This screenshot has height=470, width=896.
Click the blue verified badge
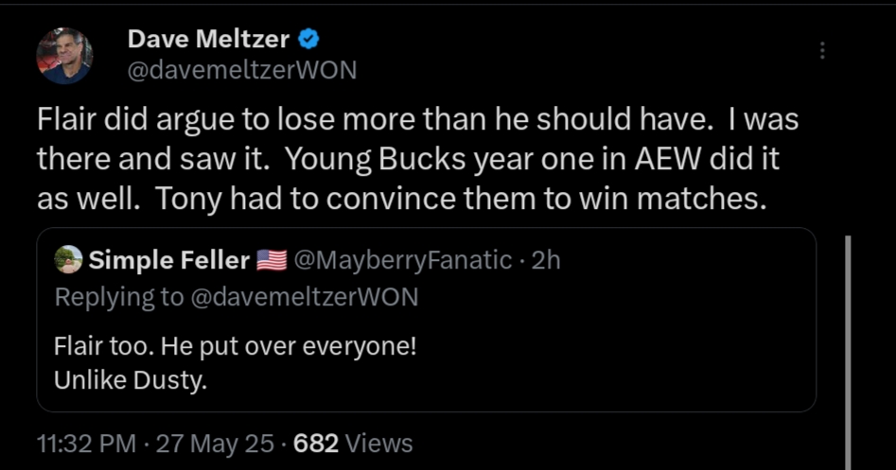pyautogui.click(x=308, y=40)
